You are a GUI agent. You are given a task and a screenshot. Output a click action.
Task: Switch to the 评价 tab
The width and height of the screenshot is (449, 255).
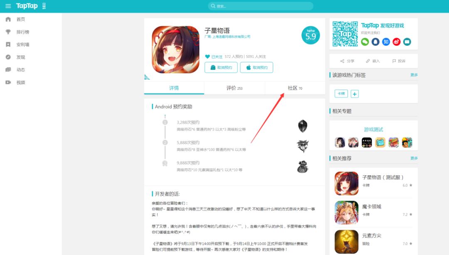(234, 88)
